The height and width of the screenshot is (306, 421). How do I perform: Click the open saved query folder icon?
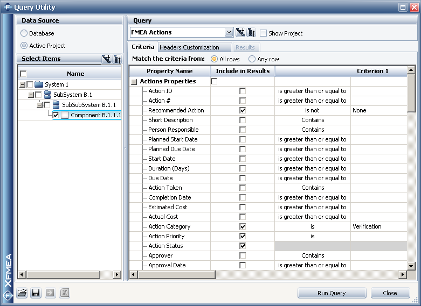coord(22,293)
